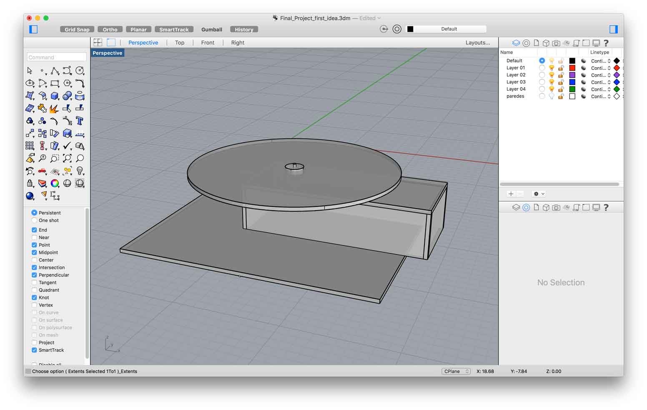Open the Layers tab above the layer list
The height and width of the screenshot is (410, 647).
(516, 43)
